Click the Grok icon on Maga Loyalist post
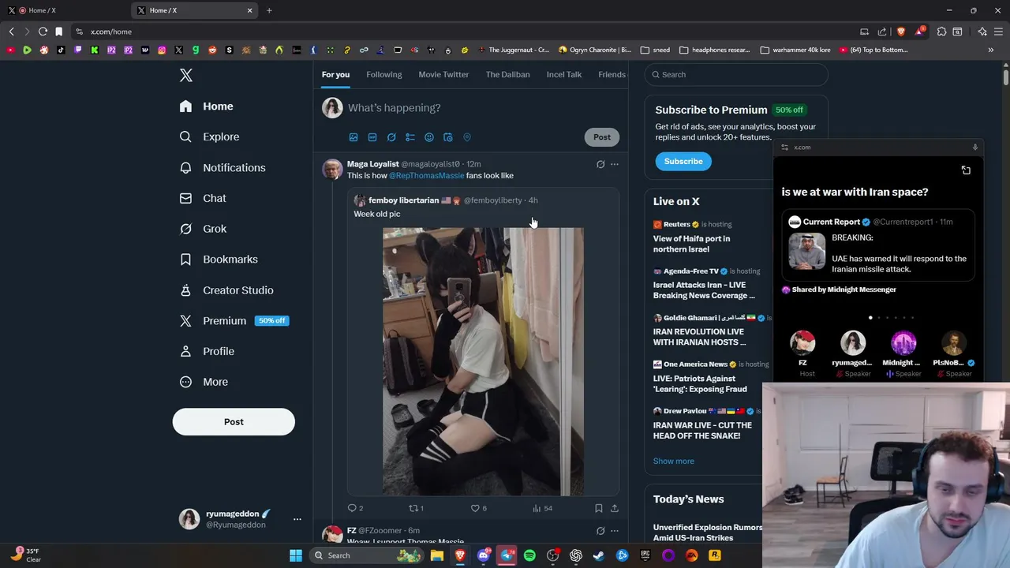 (x=600, y=164)
